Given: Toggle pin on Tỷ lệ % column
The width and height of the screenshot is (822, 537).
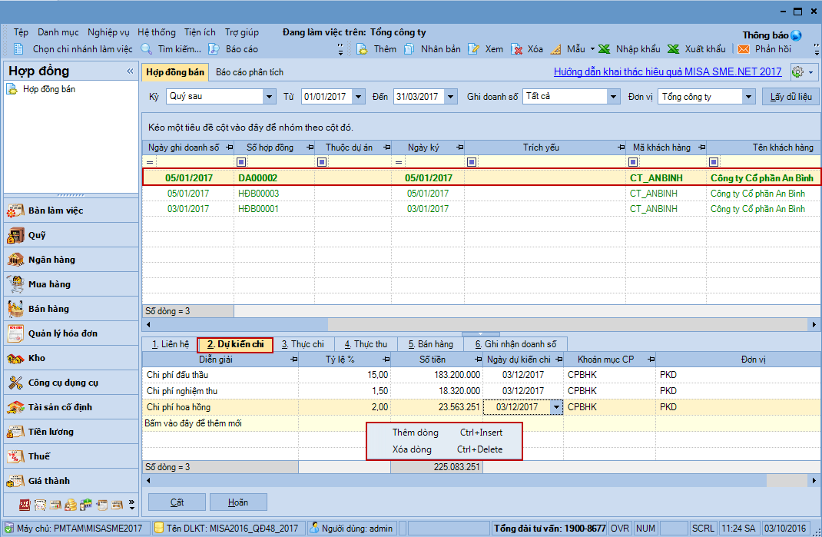Looking at the screenshot, I should coord(384,360).
